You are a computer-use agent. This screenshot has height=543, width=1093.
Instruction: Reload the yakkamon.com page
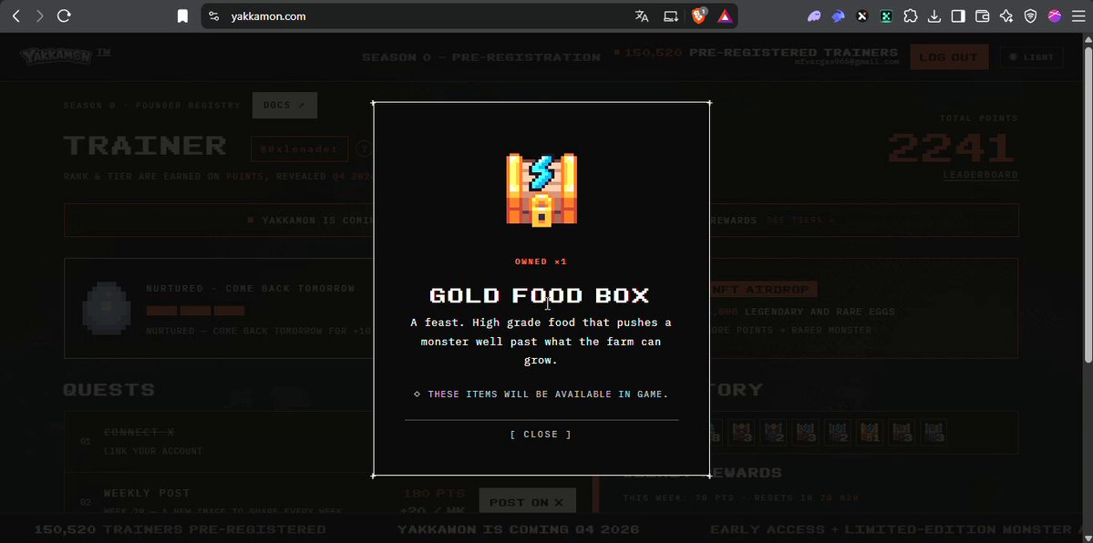coord(64,16)
